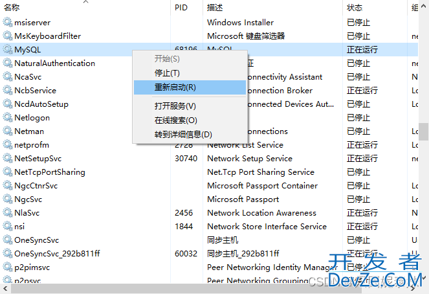Click the gear icon beside NgcSvc
The width and height of the screenshot is (429, 294).
pos(7,199)
